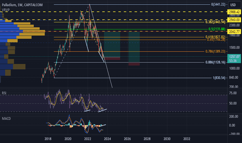Select the MACD indicator label
This screenshot has width=242, height=143.
(x=6, y=119)
